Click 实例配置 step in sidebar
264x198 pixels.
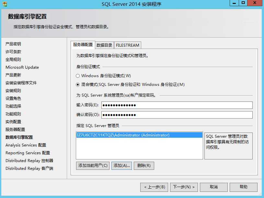pos(13,122)
